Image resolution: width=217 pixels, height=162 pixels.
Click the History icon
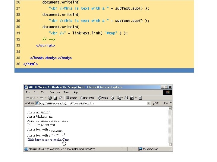(112, 98)
